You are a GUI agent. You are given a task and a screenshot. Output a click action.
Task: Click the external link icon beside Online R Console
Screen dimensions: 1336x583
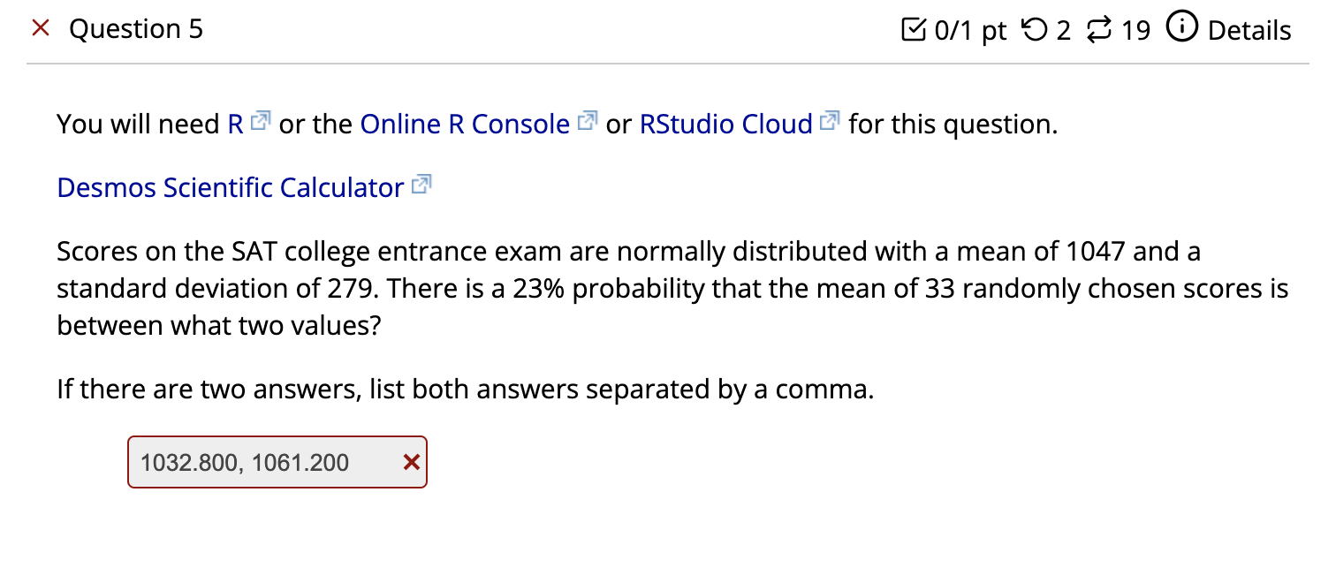tap(586, 118)
